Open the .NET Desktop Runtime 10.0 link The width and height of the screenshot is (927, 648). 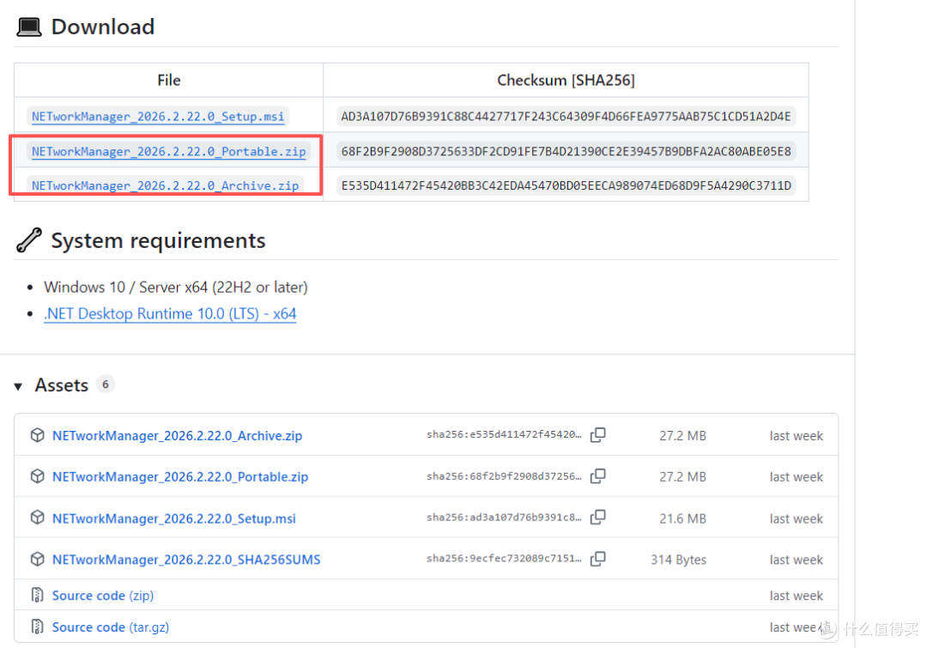170,314
